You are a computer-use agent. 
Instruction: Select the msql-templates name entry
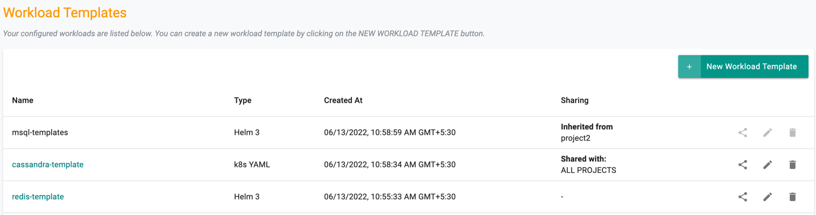pos(40,133)
